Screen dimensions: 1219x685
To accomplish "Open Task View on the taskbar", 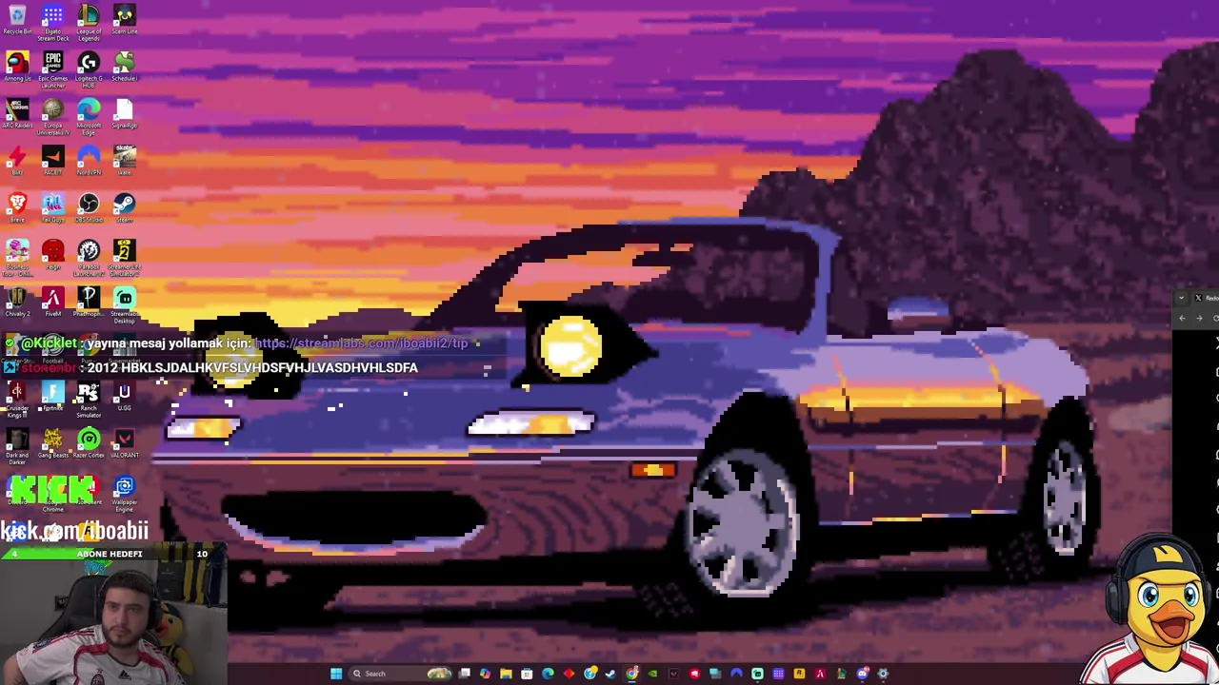I will [x=465, y=674].
